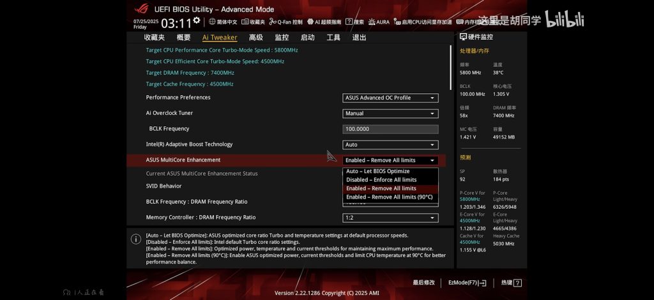Click the 1.305 V core voltage value
This screenshot has height=300, width=654.
(x=501, y=94)
